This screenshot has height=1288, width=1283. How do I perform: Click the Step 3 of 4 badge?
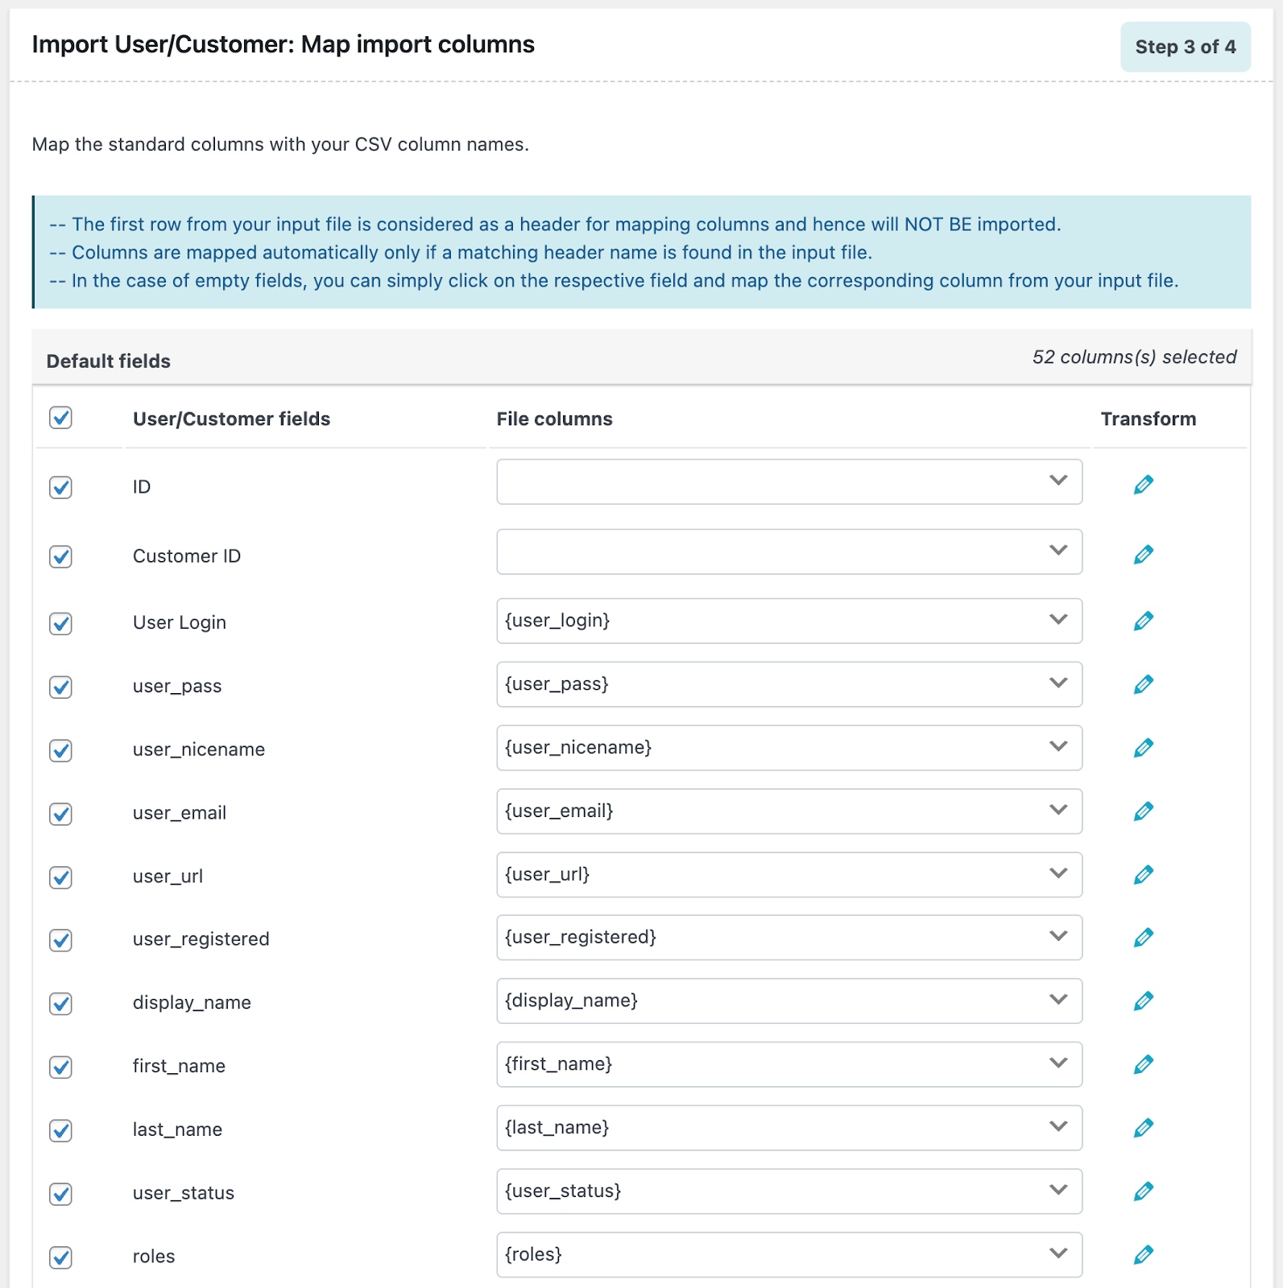coord(1185,47)
